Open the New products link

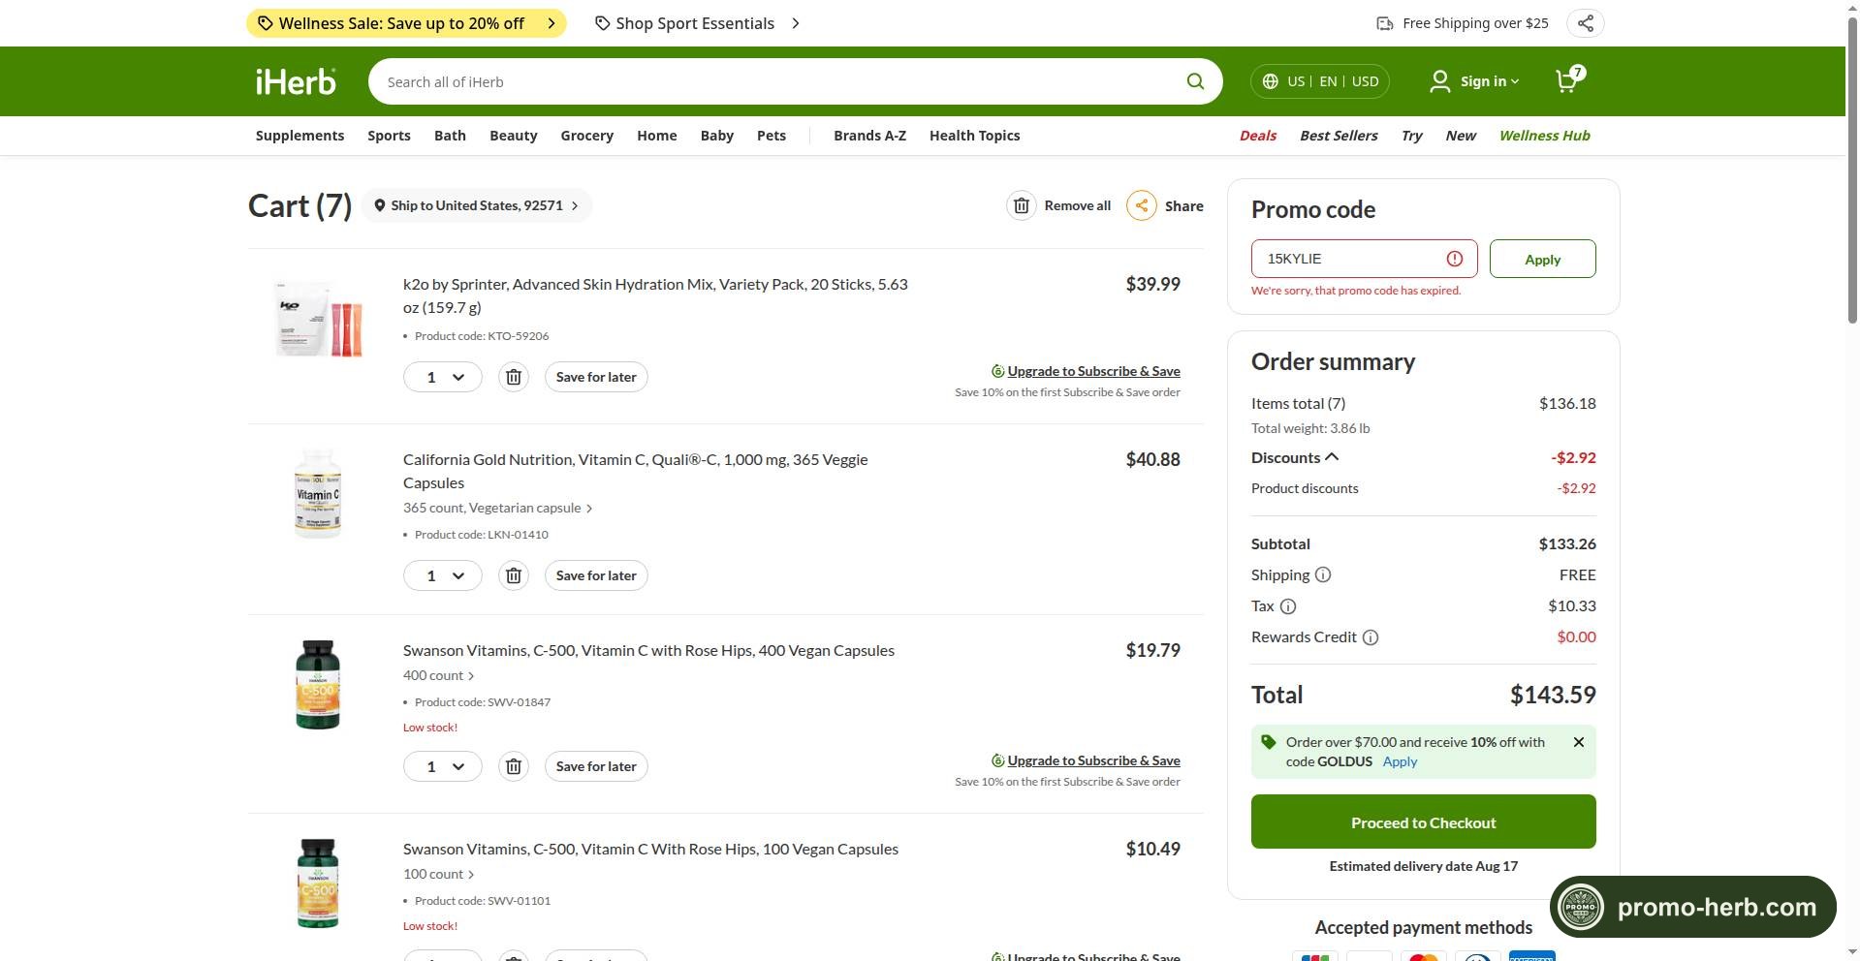1461,136
